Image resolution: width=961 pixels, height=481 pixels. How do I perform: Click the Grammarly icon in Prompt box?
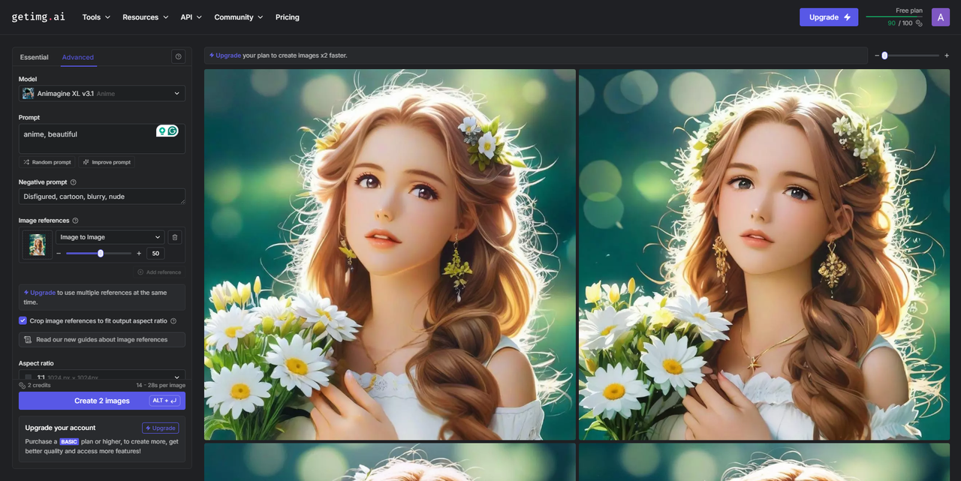click(x=173, y=131)
